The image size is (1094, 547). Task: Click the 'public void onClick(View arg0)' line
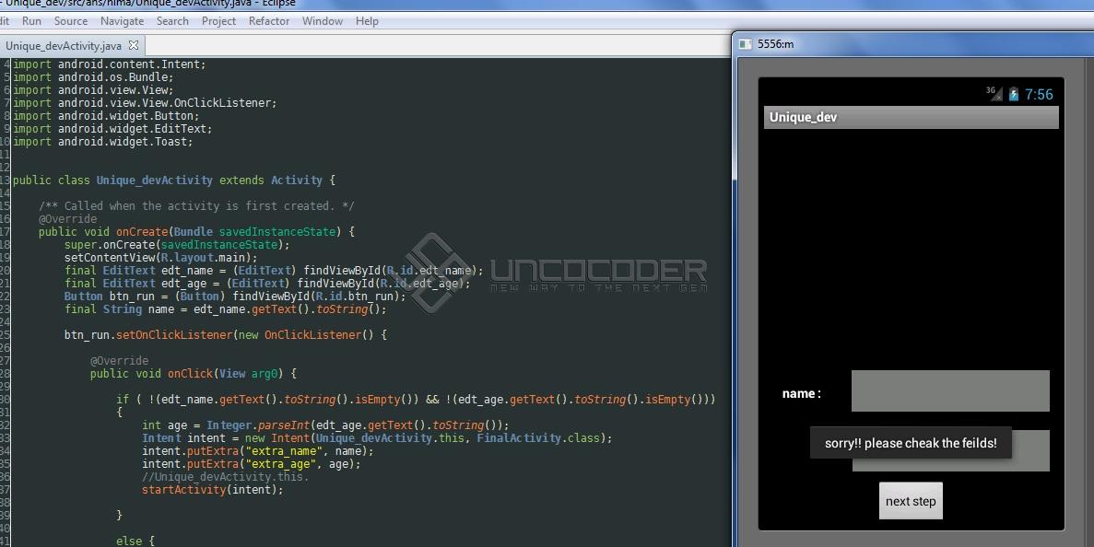[194, 374]
